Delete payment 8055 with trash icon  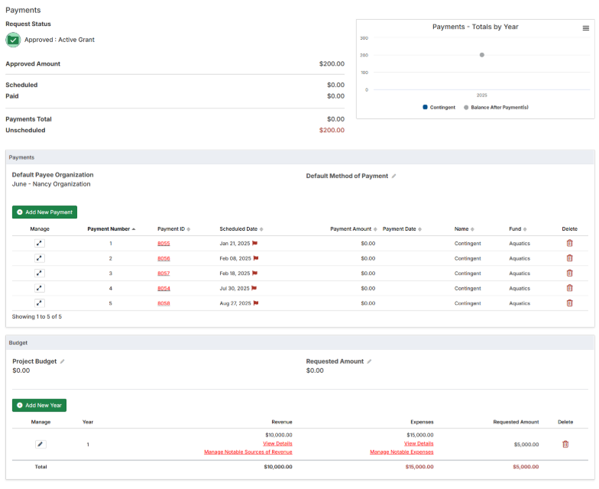[569, 243]
